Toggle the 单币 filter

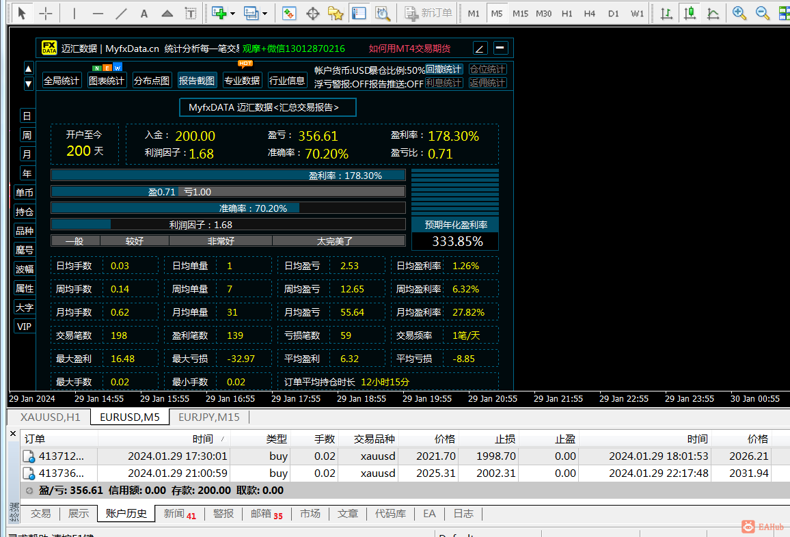25,193
